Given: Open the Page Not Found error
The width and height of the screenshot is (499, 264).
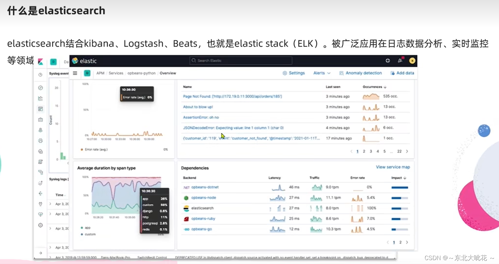Looking at the screenshot, I should tap(232, 96).
